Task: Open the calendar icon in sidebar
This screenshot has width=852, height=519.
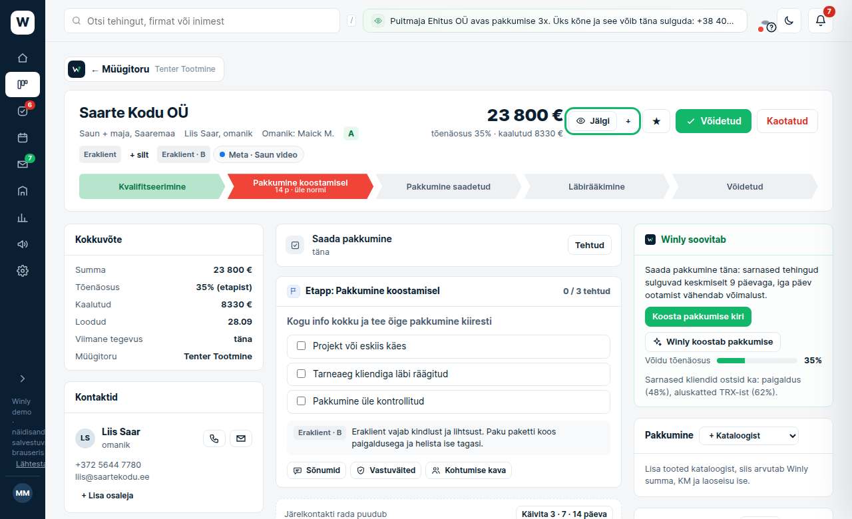Action: [x=23, y=138]
